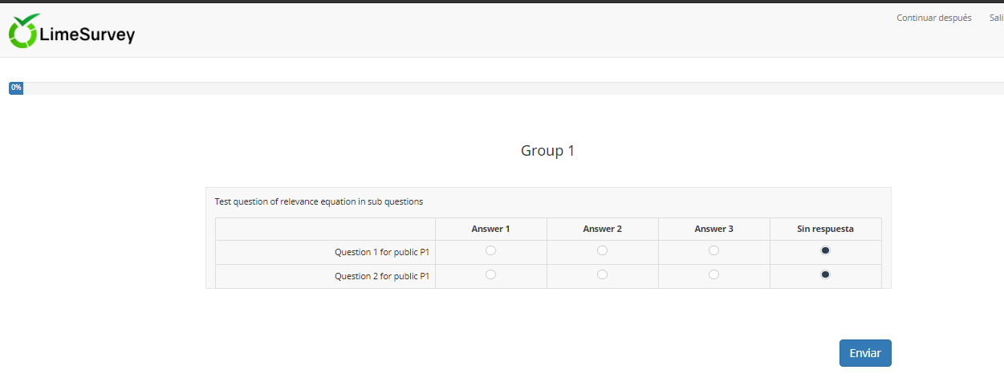The height and width of the screenshot is (386, 1004).
Task: Click the LimeSurvey logo icon
Action: 24,31
